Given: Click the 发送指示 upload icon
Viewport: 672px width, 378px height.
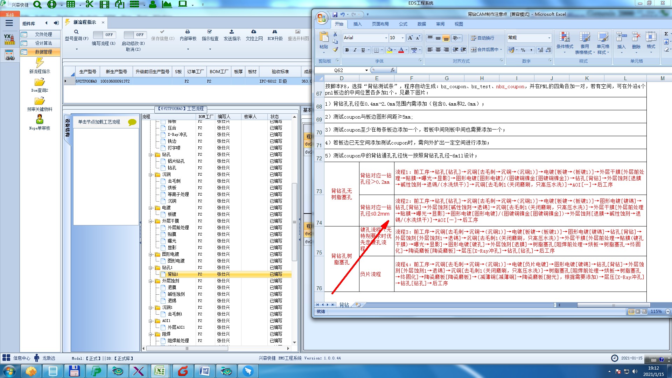Looking at the screenshot, I should pos(232,32).
